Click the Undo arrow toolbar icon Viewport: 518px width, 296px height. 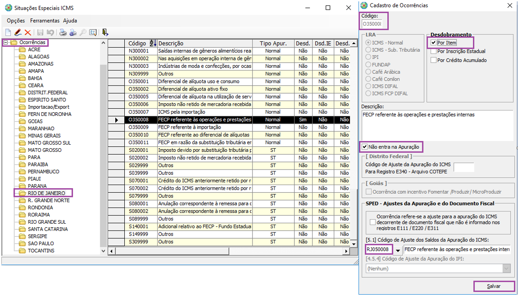click(50, 32)
